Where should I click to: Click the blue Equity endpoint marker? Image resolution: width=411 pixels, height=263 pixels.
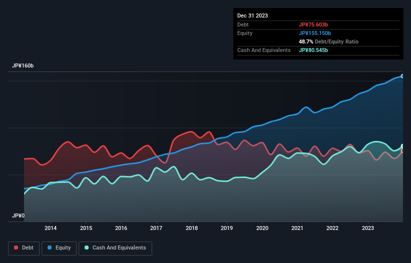402,76
